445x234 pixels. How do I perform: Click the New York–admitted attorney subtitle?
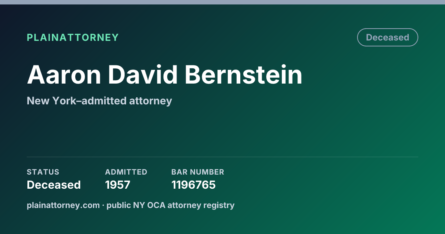99,101
